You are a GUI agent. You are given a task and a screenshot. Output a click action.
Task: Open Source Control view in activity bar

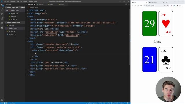[2, 14]
